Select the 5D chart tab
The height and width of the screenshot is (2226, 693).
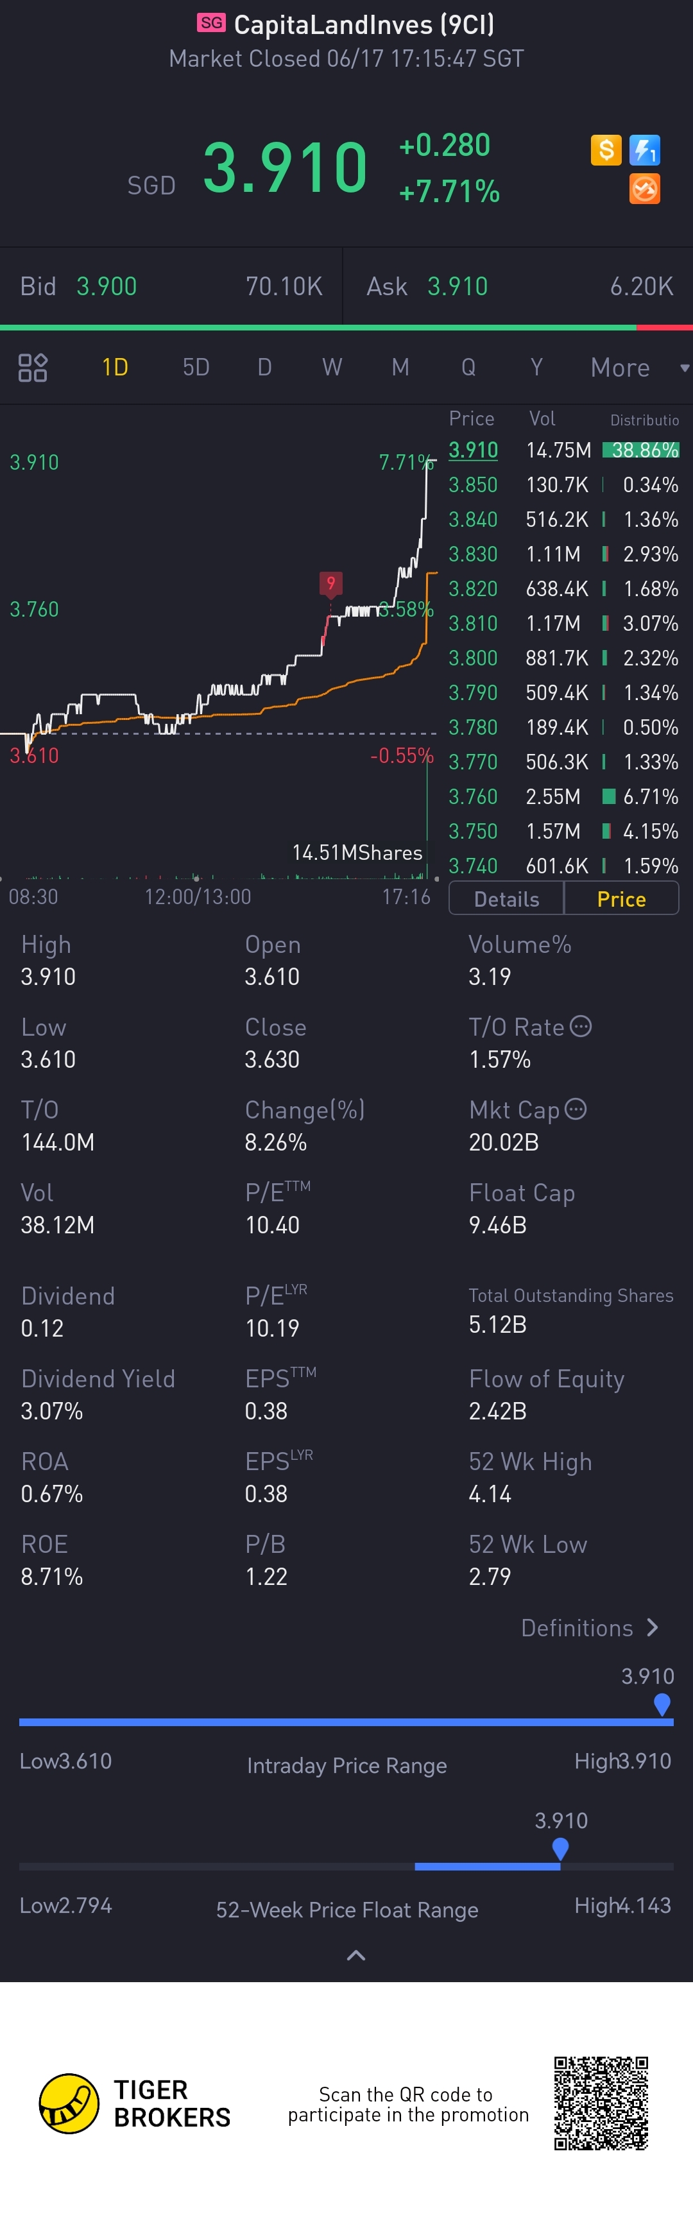click(x=196, y=367)
